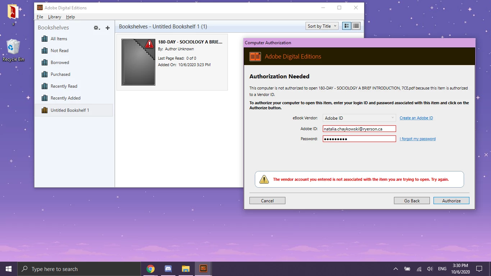
Task: Add new bookshelf with plus icon
Action: click(107, 28)
